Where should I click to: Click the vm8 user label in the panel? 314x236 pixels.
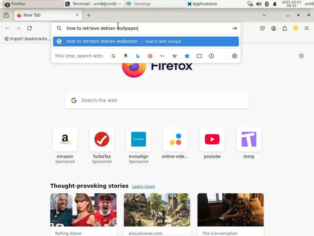click(x=309, y=4)
